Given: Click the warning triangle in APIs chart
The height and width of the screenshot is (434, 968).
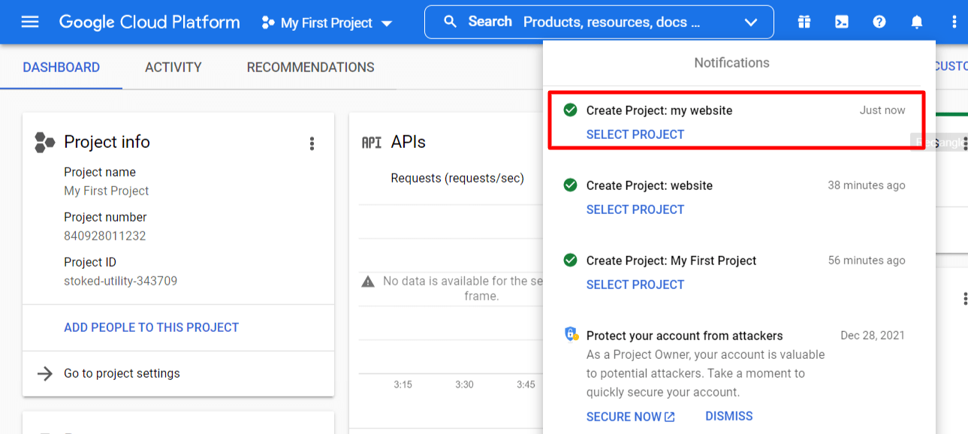Looking at the screenshot, I should coord(368,282).
